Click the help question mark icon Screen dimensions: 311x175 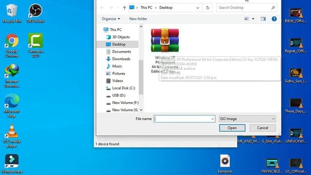click(x=274, y=19)
